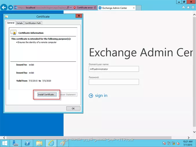This screenshot has height=147, width=196.
Task: Click the vertical scrollbar up arrow
Action: point(194,15)
